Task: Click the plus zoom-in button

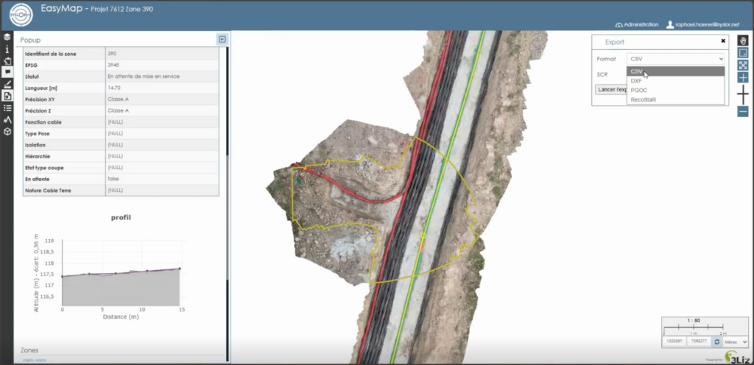Action: click(742, 77)
